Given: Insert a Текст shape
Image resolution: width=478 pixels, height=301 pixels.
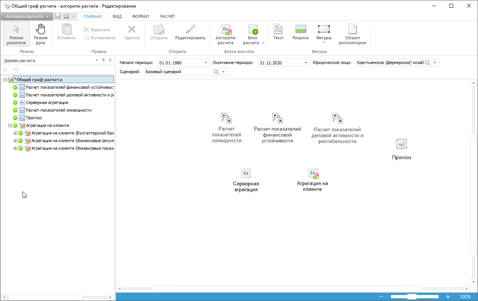Looking at the screenshot, I should tap(278, 32).
